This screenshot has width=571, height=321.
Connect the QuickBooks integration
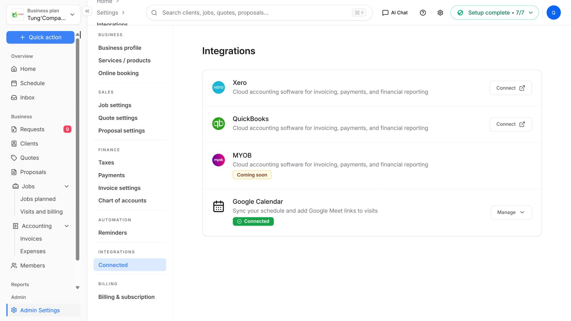(x=511, y=124)
